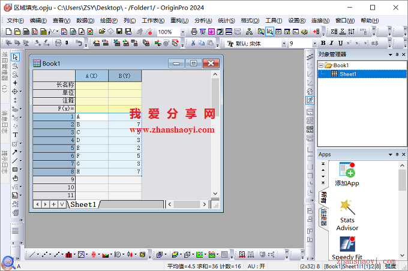The image size is (408, 271).
Task: Click the Sort icon in the toolbar
Action: pos(351,32)
